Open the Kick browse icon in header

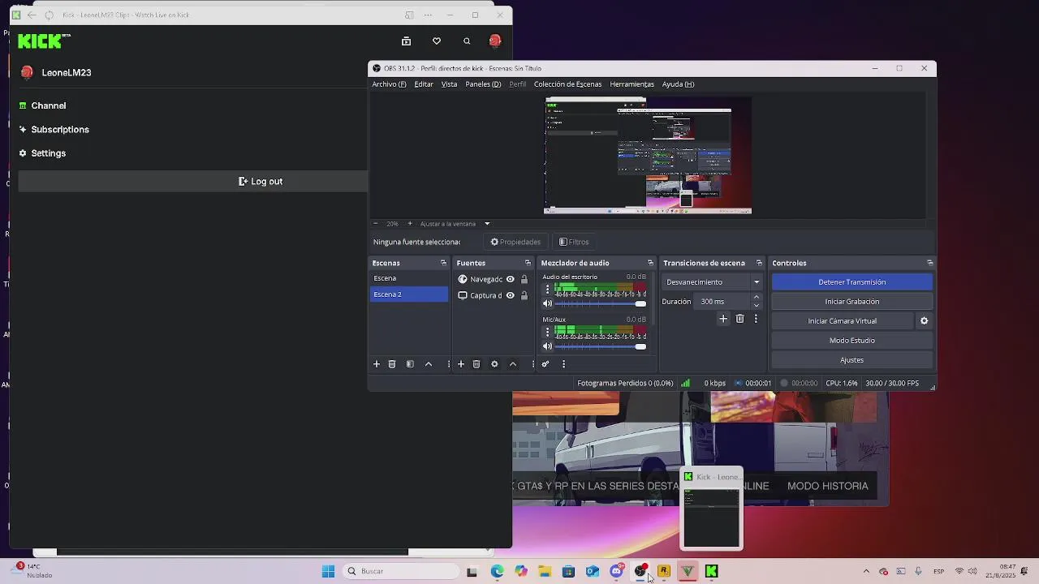[x=407, y=41]
